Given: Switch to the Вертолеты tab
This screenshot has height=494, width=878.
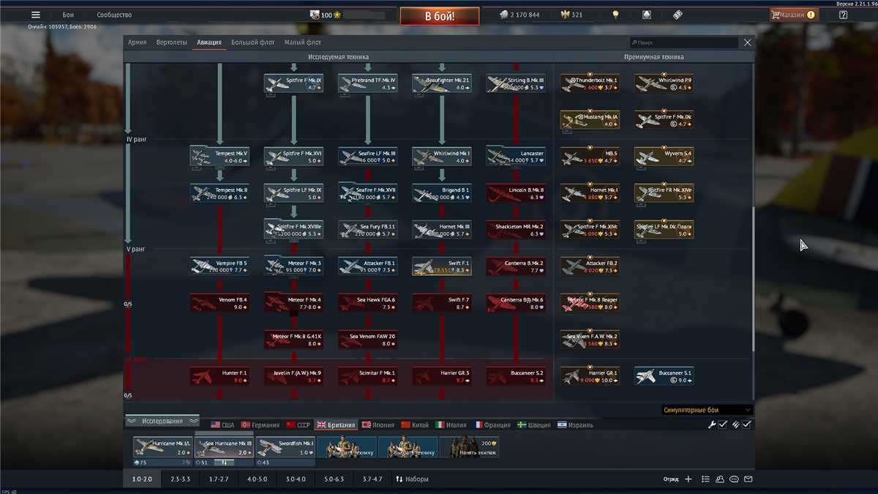Looking at the screenshot, I should click(172, 42).
